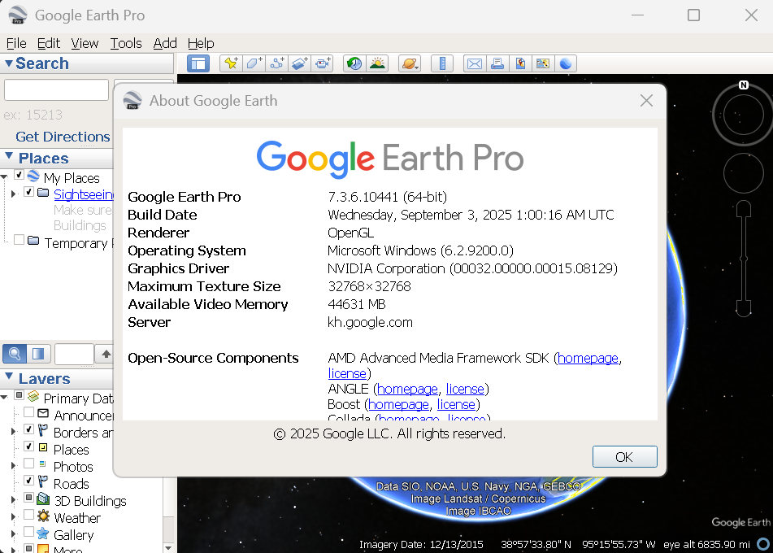Click the blue Earth sign-in globe icon
Viewport: 773px width, 553px height.
coord(566,63)
